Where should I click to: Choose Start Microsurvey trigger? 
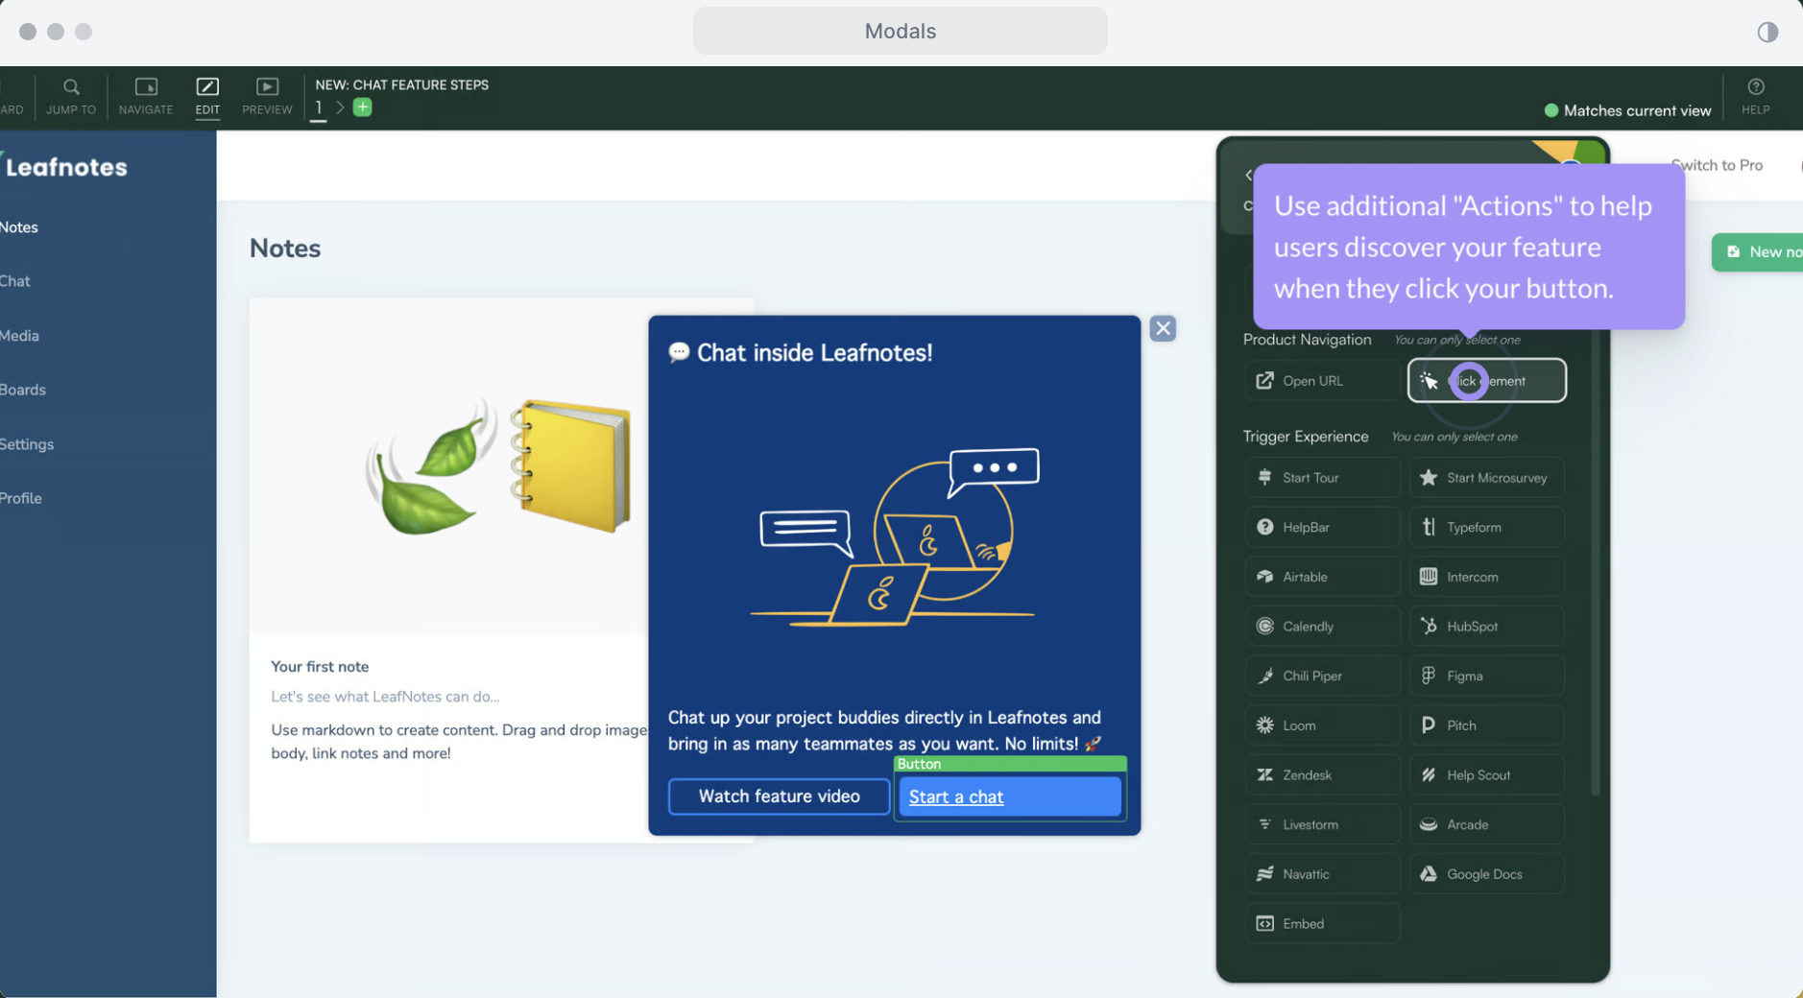1486,478
